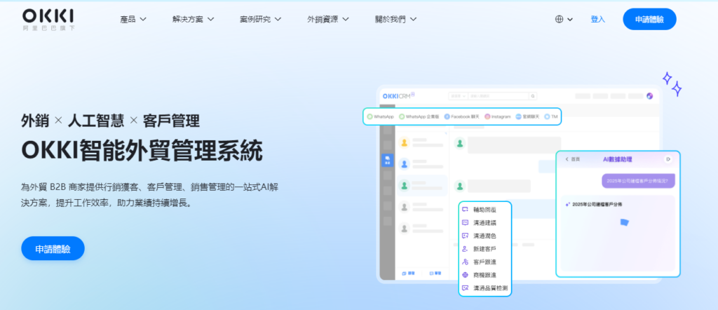The width and height of the screenshot is (718, 310).
Task: Click the OKKI CRM logo in mockup
Action: point(398,95)
